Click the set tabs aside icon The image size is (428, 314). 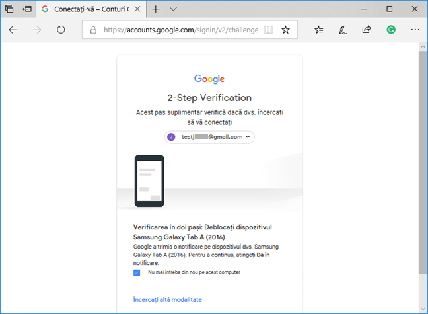click(x=27, y=9)
